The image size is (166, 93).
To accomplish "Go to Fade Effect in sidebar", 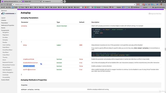I will click(6, 48).
